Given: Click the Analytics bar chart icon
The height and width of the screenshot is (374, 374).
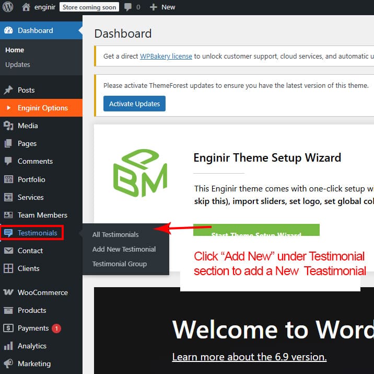Looking at the screenshot, I should click(8, 346).
